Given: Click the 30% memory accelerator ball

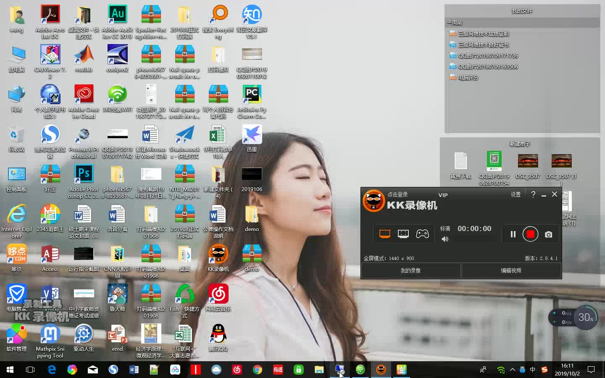Looking at the screenshot, I should (x=586, y=317).
